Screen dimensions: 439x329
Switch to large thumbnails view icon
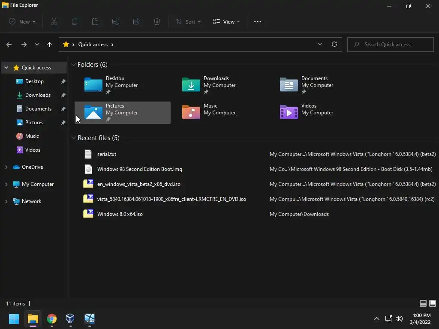[x=433, y=303]
